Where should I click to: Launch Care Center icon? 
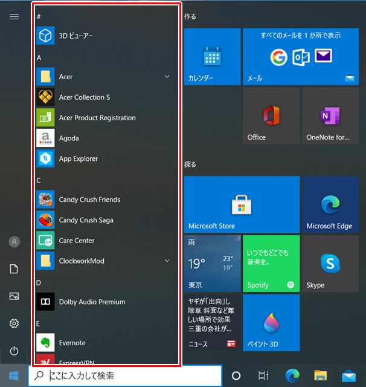(x=45, y=241)
